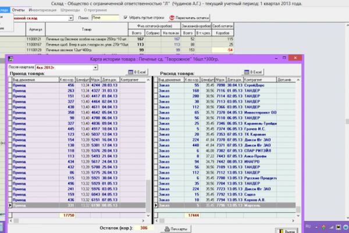Click the Остаток value 306
The image size is (349, 233).
pyautogui.click(x=144, y=228)
